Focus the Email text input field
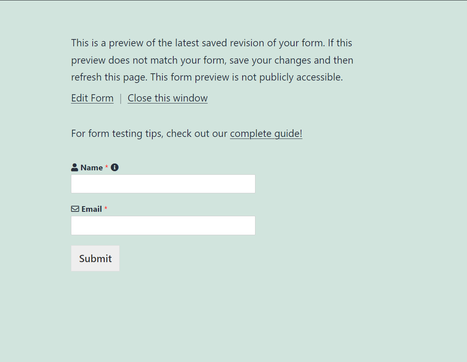Viewport: 467px width, 362px height. pyautogui.click(x=163, y=225)
